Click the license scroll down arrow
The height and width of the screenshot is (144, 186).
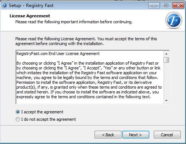click(166, 101)
